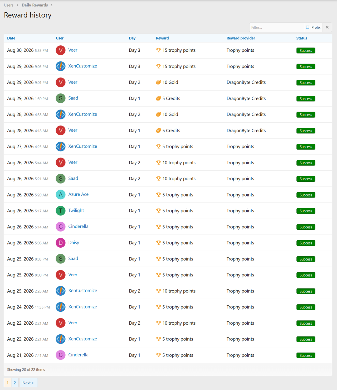Click XenCustomize avatar in Aug 25 2:28 AM row
The height and width of the screenshot is (390, 337).
(61, 291)
